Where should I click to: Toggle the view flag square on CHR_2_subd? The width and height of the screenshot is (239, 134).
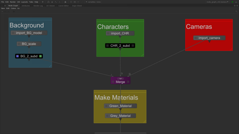[132, 46]
